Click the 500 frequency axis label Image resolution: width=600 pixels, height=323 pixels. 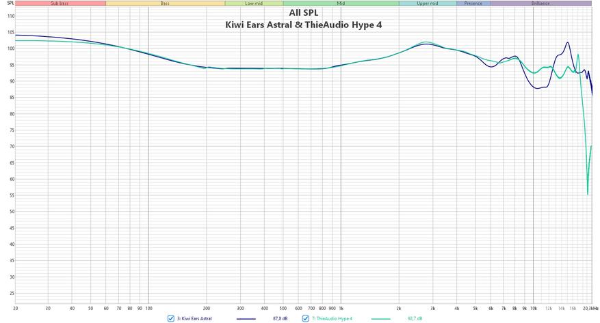[283, 309]
